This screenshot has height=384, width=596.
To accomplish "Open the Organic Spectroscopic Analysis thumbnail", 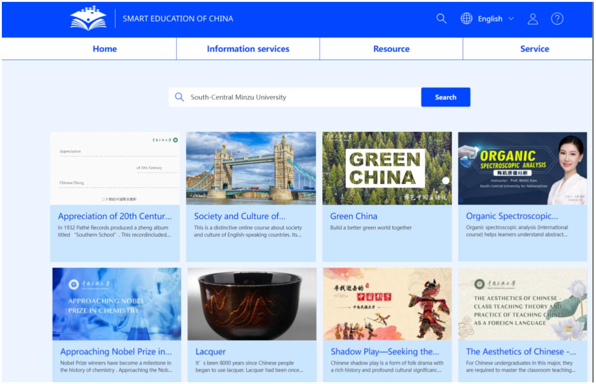I will (522, 168).
